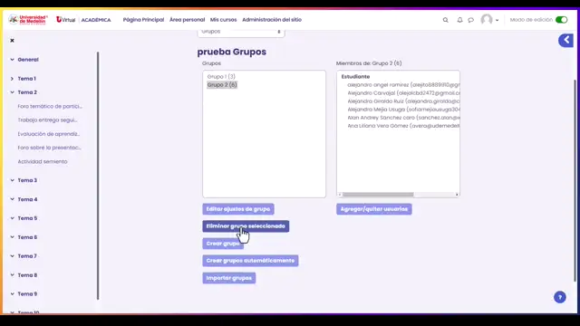Collapse the Tema 8 section chevron

pos(12,275)
